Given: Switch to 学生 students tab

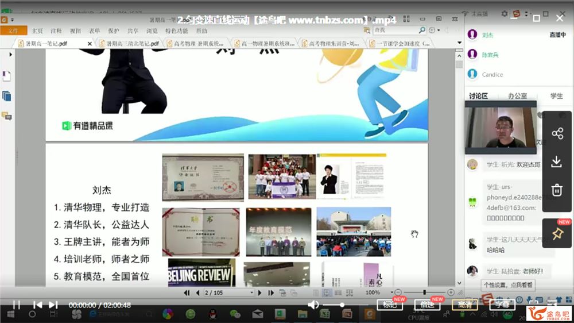Looking at the screenshot, I should (556, 96).
